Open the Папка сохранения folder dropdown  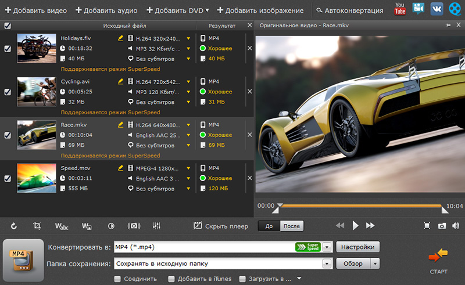326,264
